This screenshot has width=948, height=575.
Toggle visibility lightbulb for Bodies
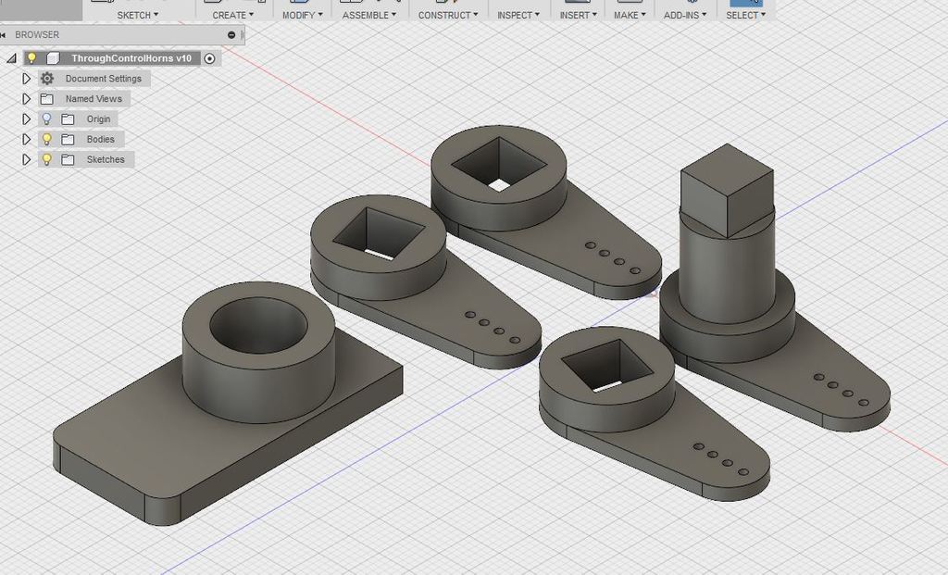tap(46, 140)
